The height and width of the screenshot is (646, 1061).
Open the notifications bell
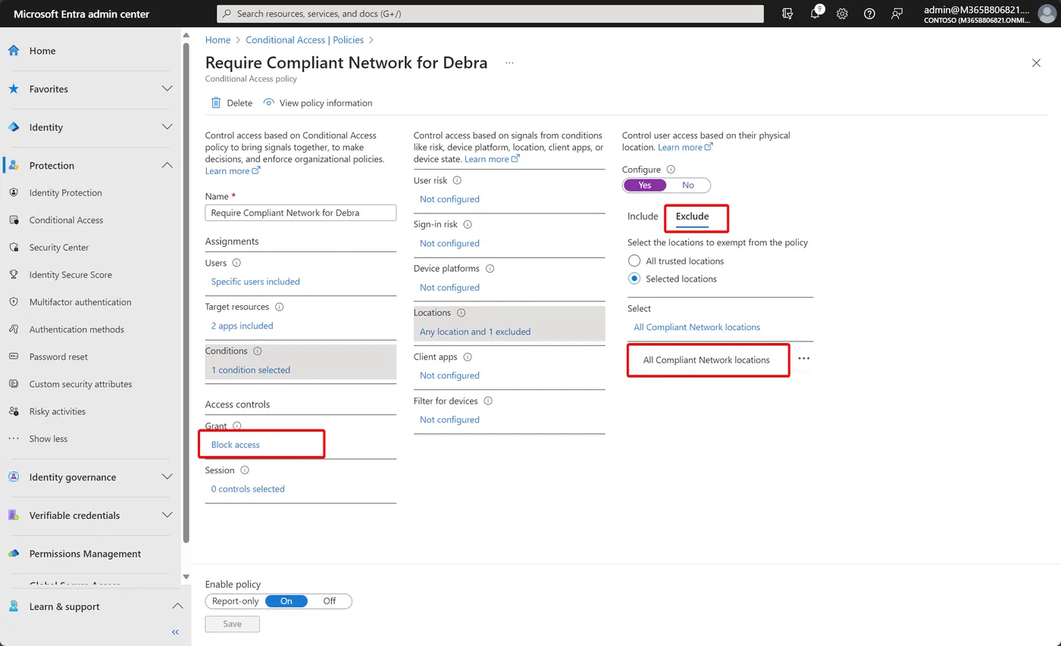[815, 14]
